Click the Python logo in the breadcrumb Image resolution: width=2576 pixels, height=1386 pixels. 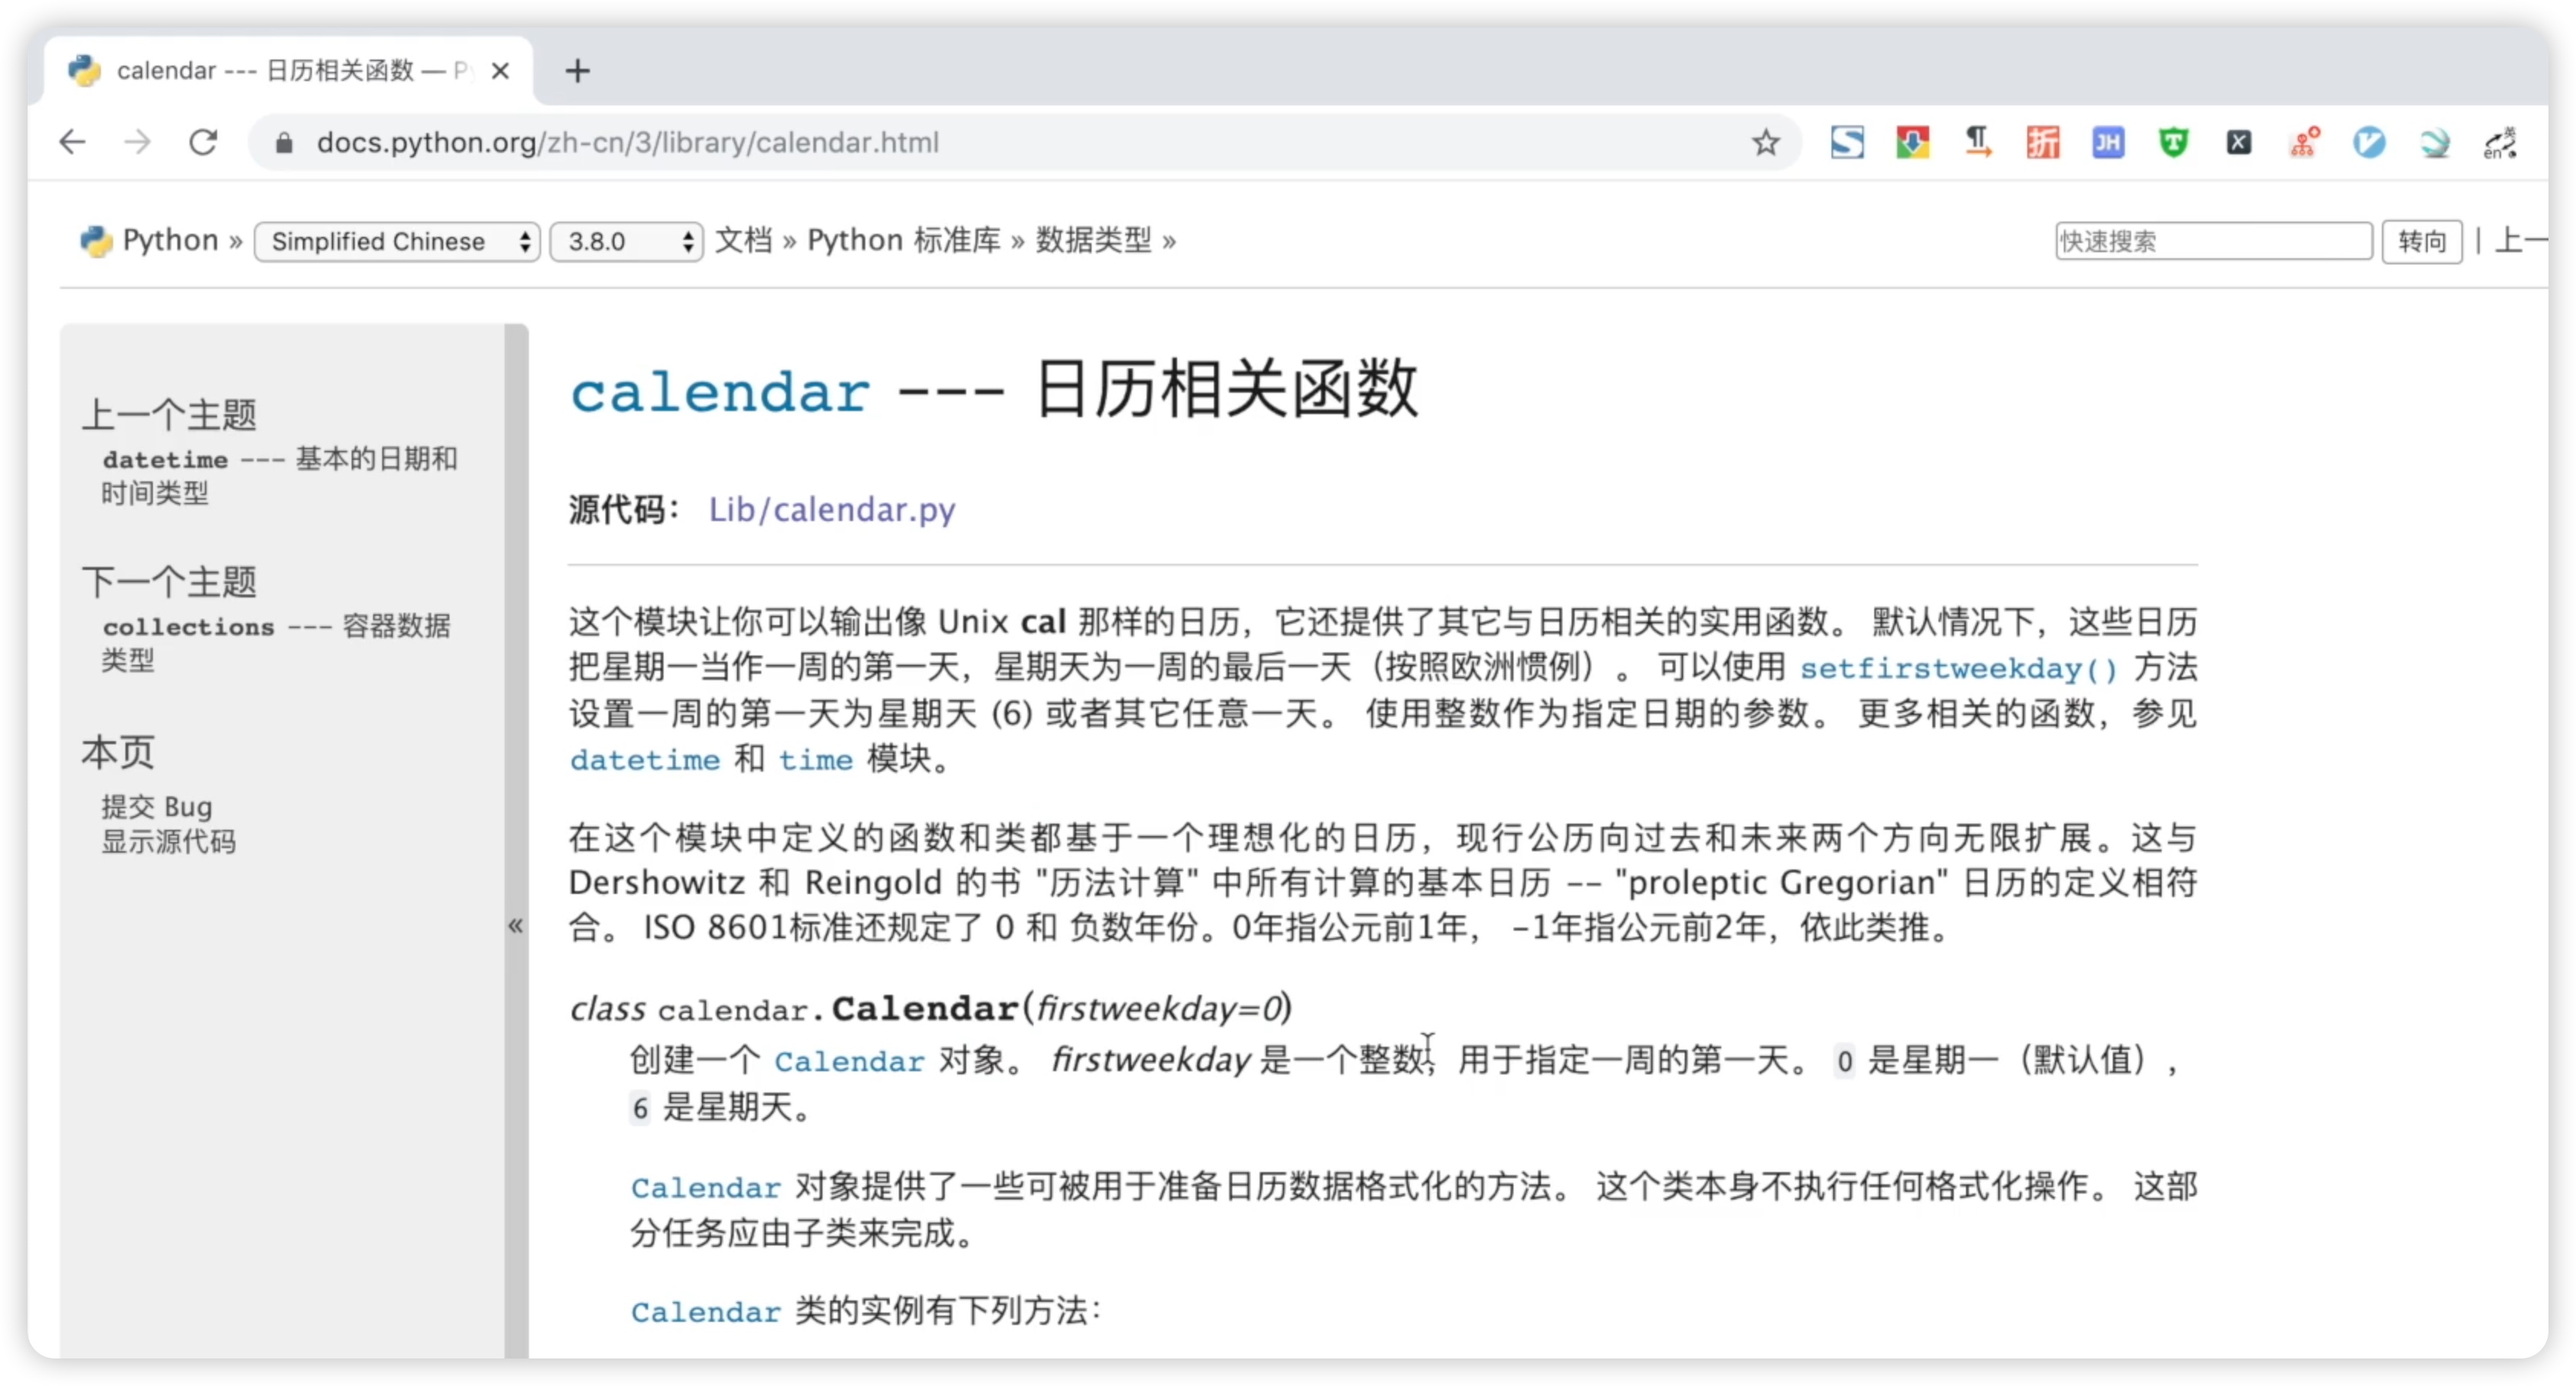(x=95, y=241)
